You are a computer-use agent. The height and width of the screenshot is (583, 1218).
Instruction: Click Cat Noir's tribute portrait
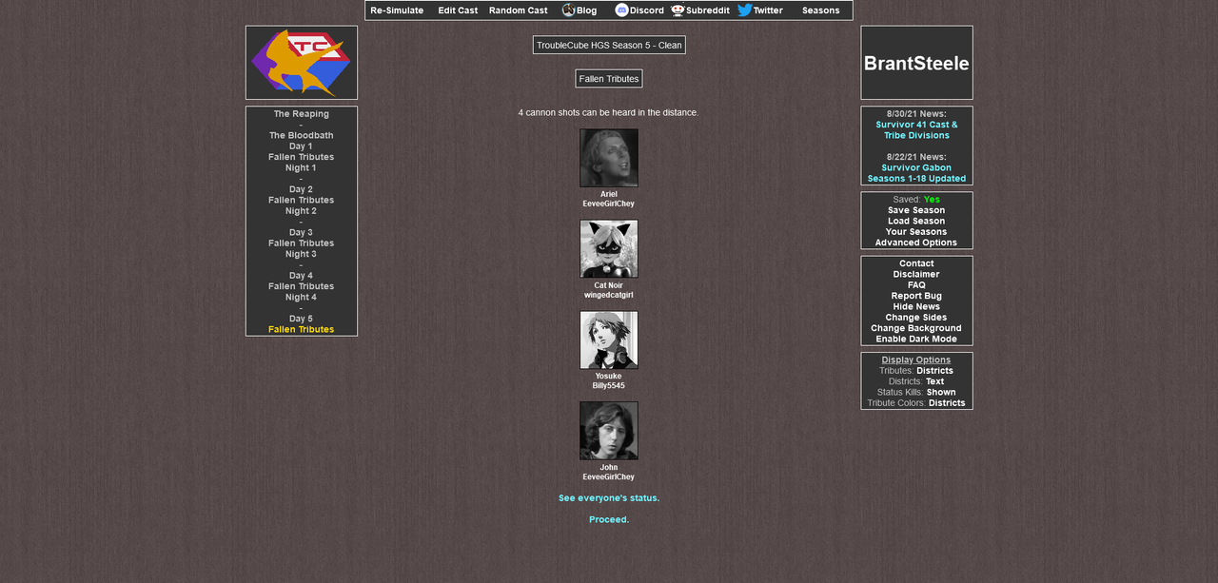coord(609,249)
